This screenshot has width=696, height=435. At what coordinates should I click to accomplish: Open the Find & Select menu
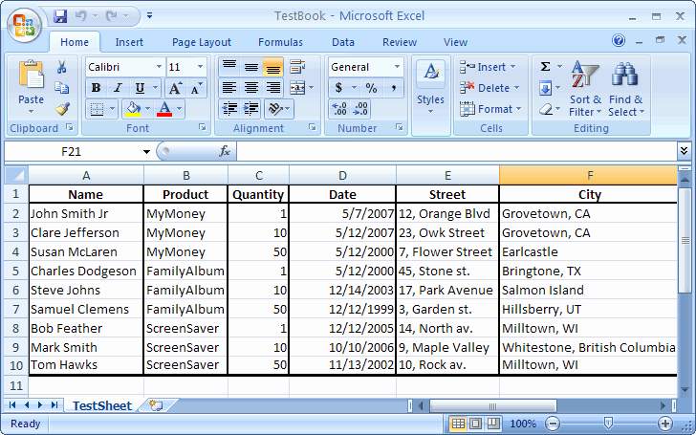tap(626, 89)
